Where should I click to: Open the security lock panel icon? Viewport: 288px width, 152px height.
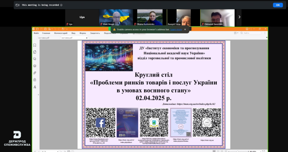click(35, 80)
